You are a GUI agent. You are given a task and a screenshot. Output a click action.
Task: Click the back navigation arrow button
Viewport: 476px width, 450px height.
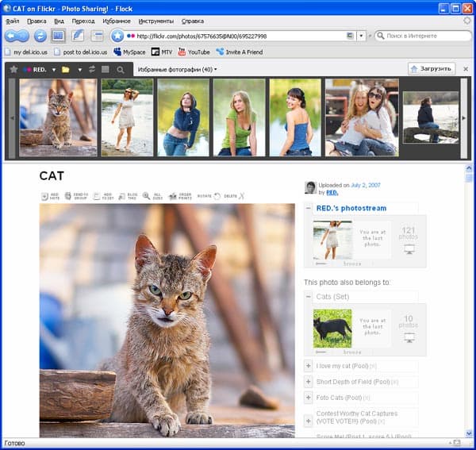[12, 37]
